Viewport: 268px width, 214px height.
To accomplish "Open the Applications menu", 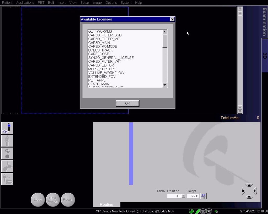I will 25,3.
